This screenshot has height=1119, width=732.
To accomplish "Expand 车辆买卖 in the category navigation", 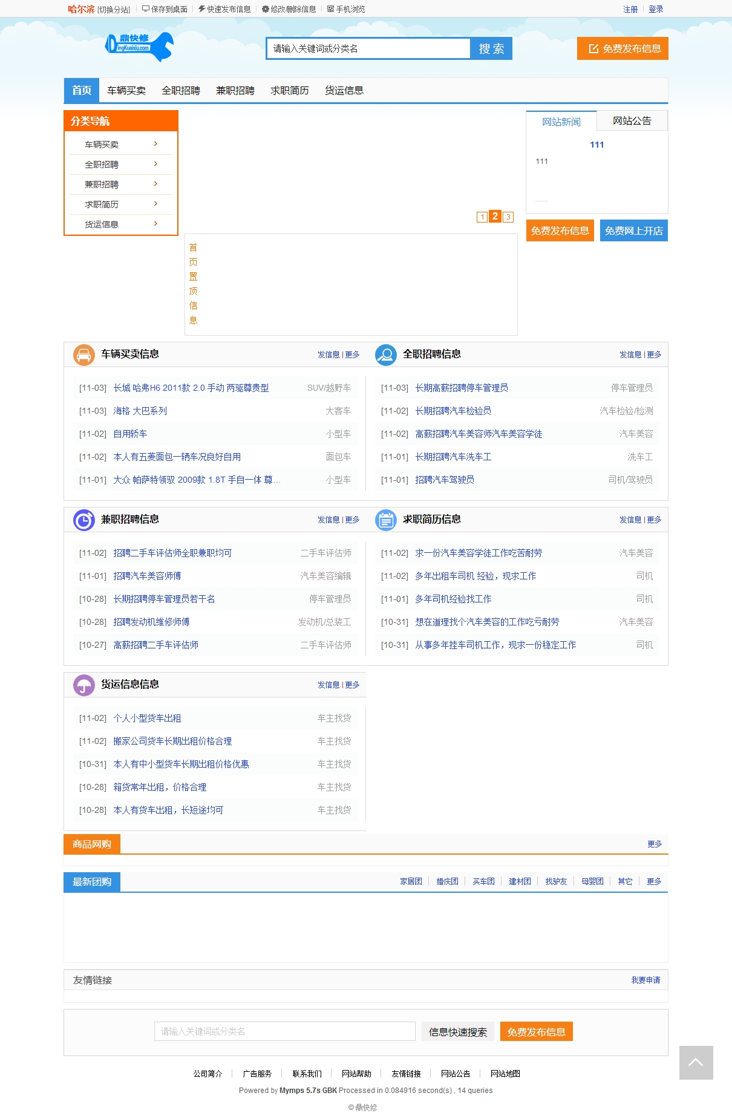I will point(155,144).
